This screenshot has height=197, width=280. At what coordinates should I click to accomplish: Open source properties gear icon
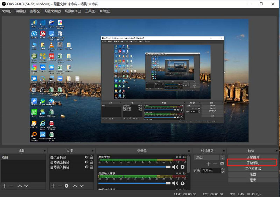point(66,186)
